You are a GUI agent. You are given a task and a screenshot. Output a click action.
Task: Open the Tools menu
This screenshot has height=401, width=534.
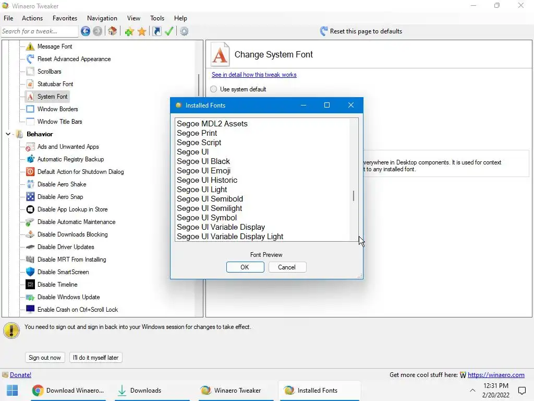(x=157, y=18)
